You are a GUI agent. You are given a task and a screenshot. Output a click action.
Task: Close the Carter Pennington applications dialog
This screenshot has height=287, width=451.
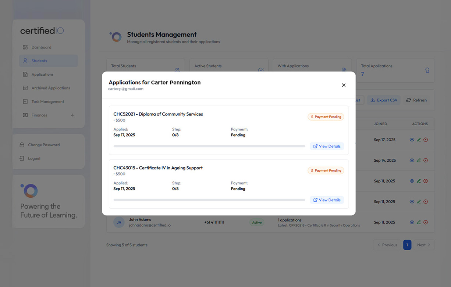click(x=344, y=85)
